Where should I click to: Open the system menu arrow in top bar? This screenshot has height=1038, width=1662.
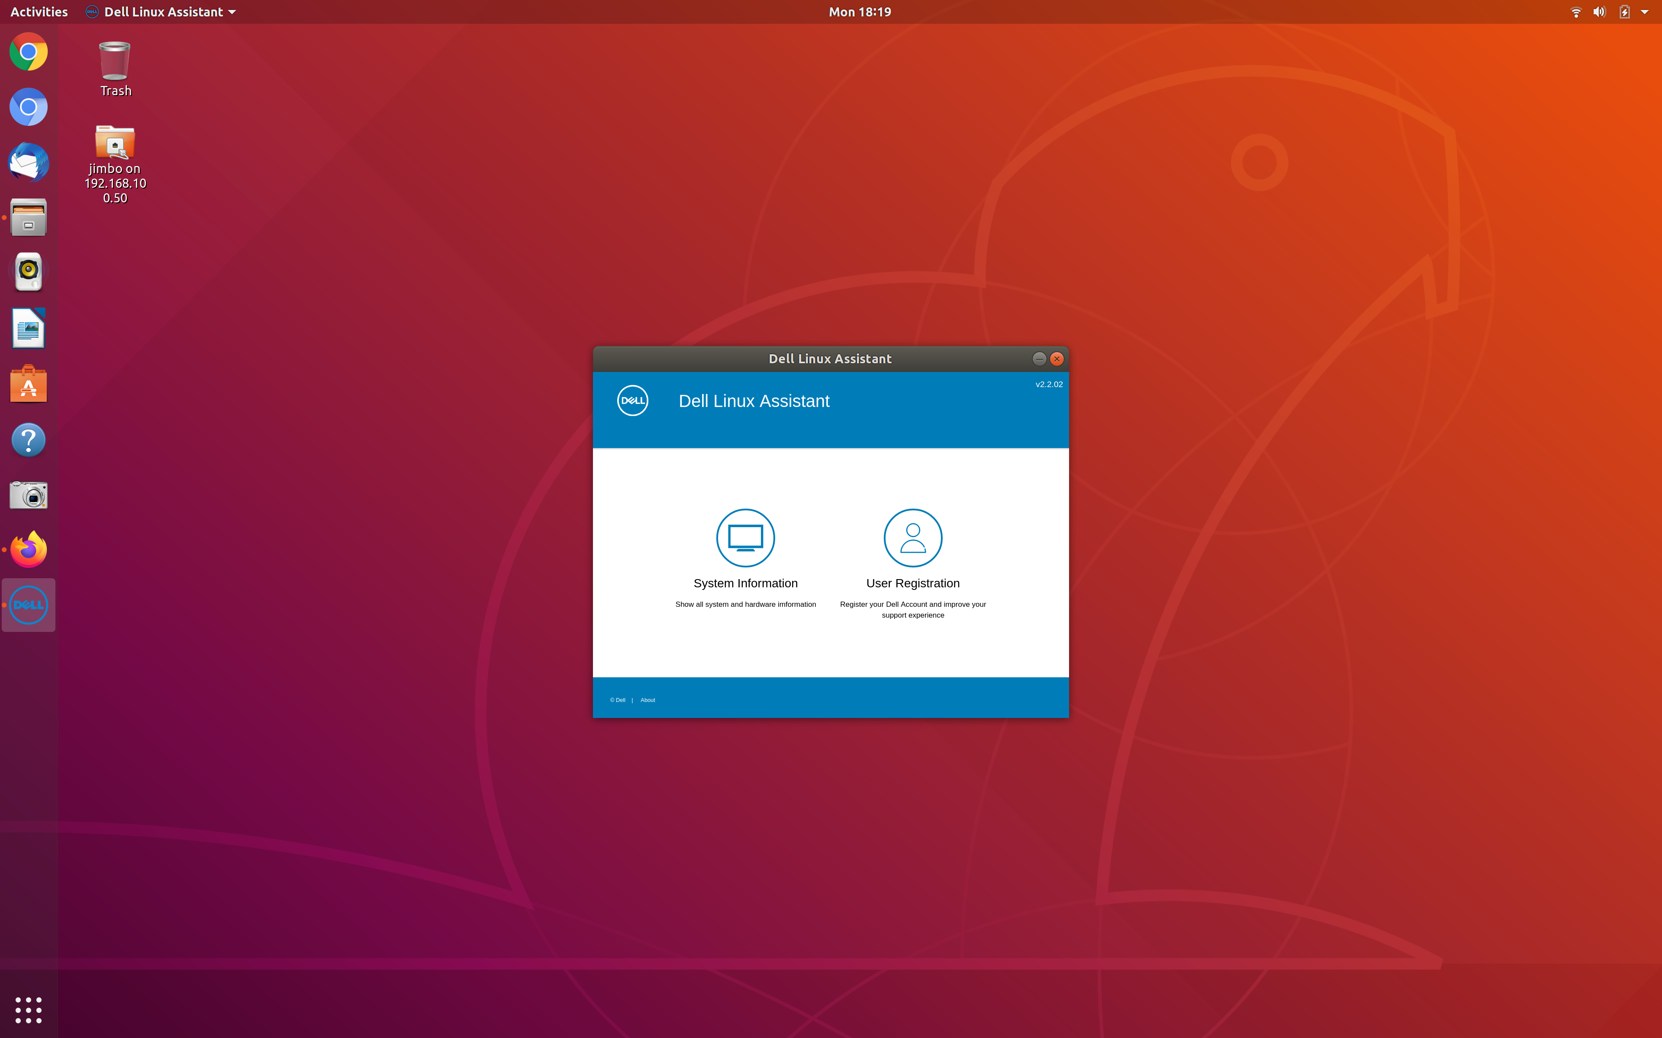point(1645,12)
